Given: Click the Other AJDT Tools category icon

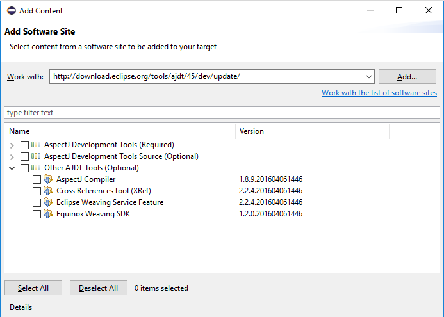Looking at the screenshot, I should pos(36,168).
